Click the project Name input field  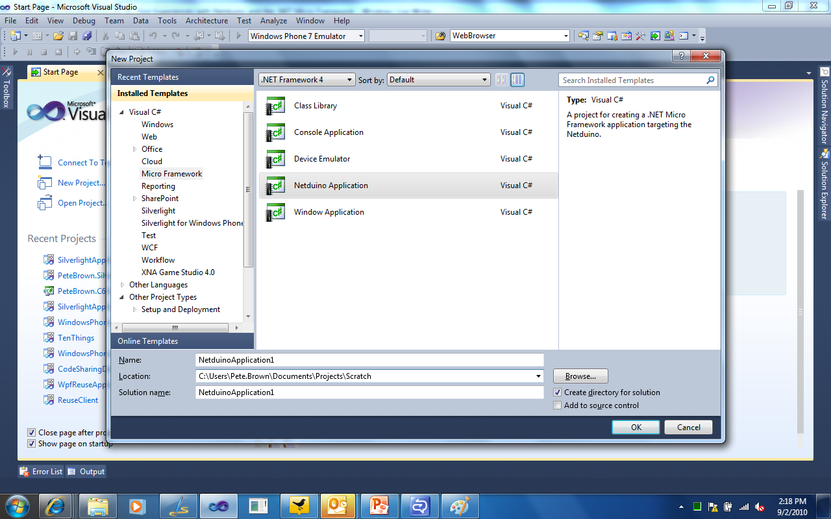(x=369, y=360)
